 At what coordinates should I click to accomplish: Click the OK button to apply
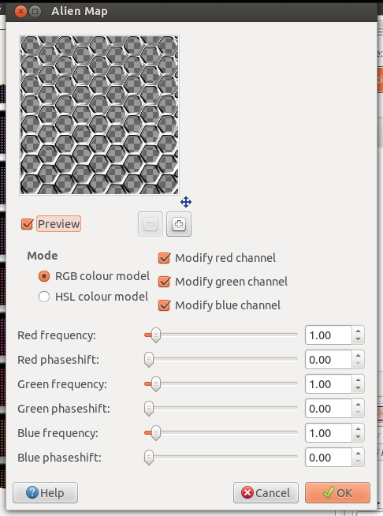(337, 492)
